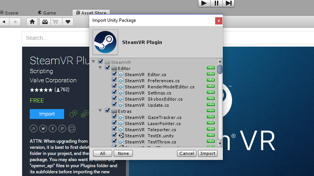Click the Asset Store search field
The image size is (314, 176).
(56, 38)
